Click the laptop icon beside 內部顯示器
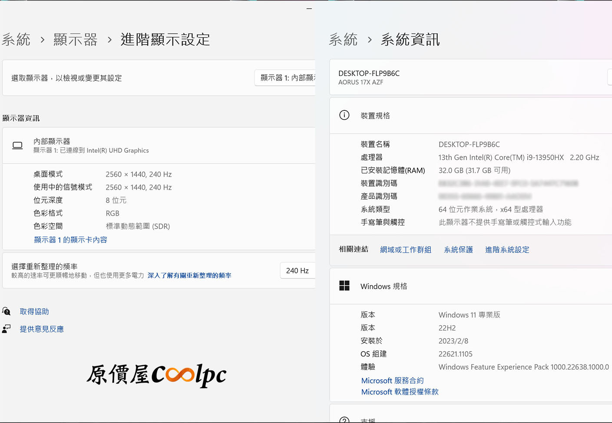The image size is (612, 423). tap(17, 145)
